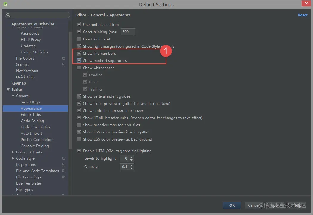This screenshot has width=313, height=215.
Task: Open Notifications settings
Action: [x=27, y=71]
